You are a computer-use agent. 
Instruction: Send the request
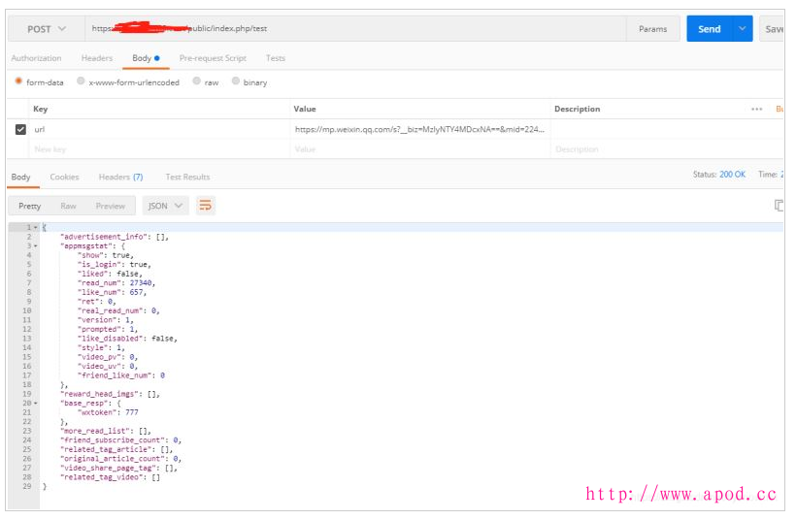pyautogui.click(x=710, y=29)
